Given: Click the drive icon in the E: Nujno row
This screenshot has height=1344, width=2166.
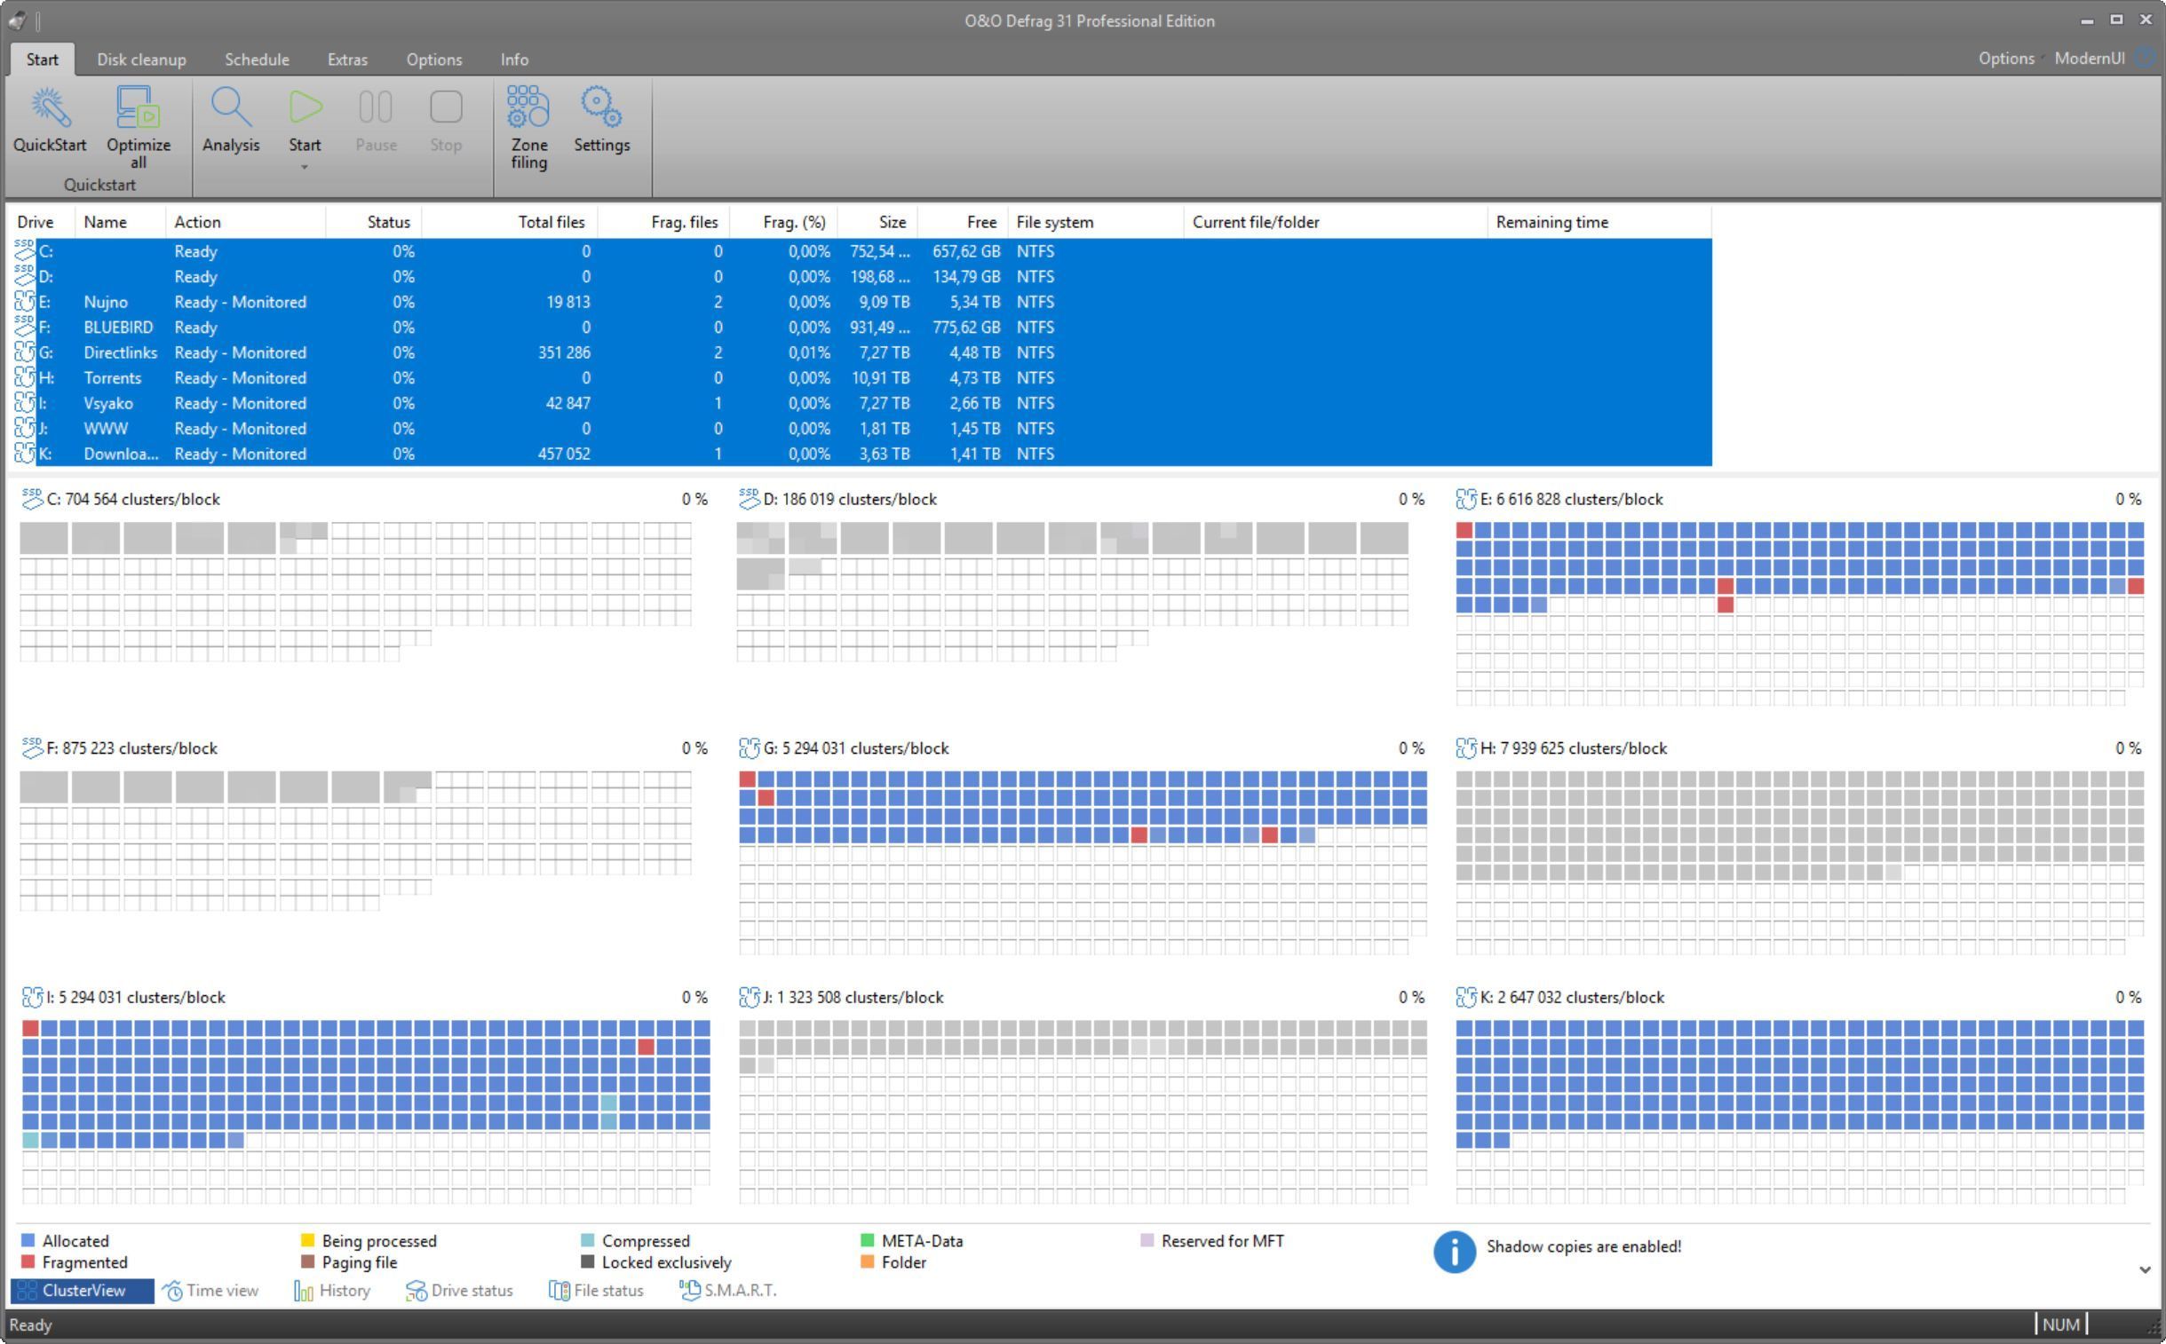Looking at the screenshot, I should pos(25,301).
